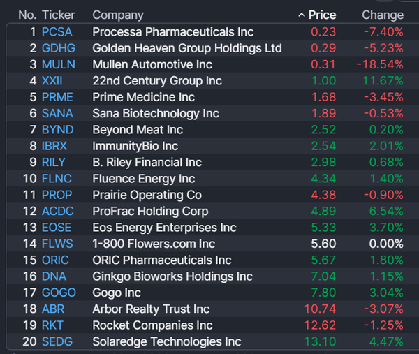419x354 pixels.
Task: Click the ascending sort arrow beside Price
Action: click(x=301, y=15)
